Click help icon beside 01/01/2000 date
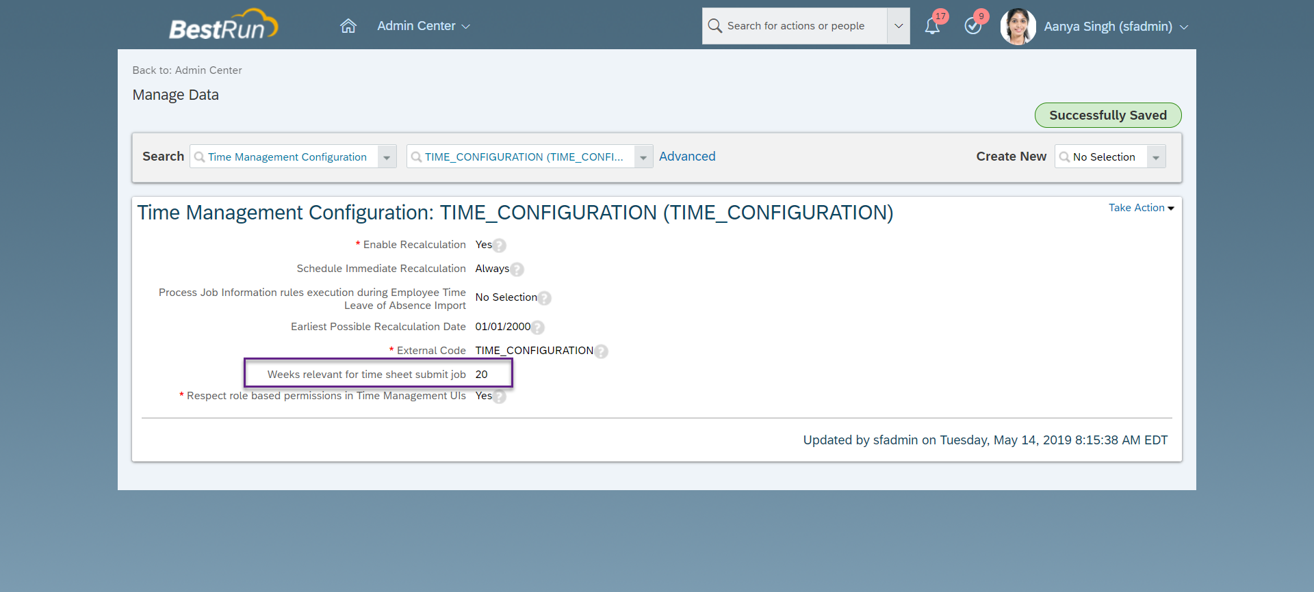 pyautogui.click(x=538, y=327)
